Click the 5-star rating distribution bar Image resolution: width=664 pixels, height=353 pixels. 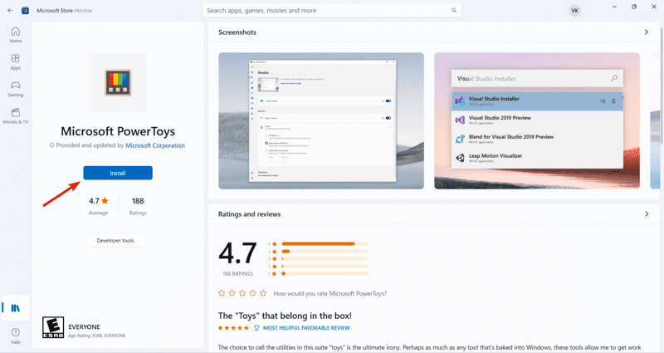click(325, 243)
